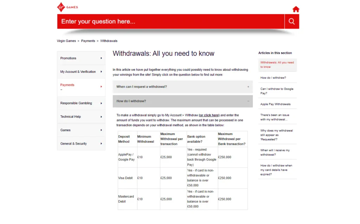Click the red Payments arrow
The image size is (360, 224).
(x=101, y=87)
